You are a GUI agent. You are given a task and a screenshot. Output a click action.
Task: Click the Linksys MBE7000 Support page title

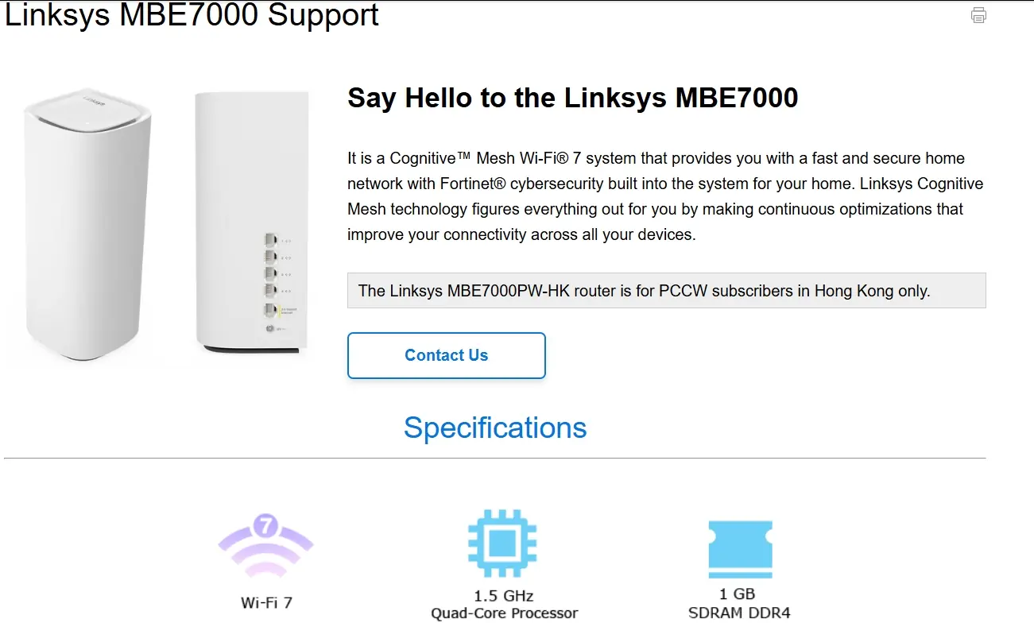coord(192,15)
